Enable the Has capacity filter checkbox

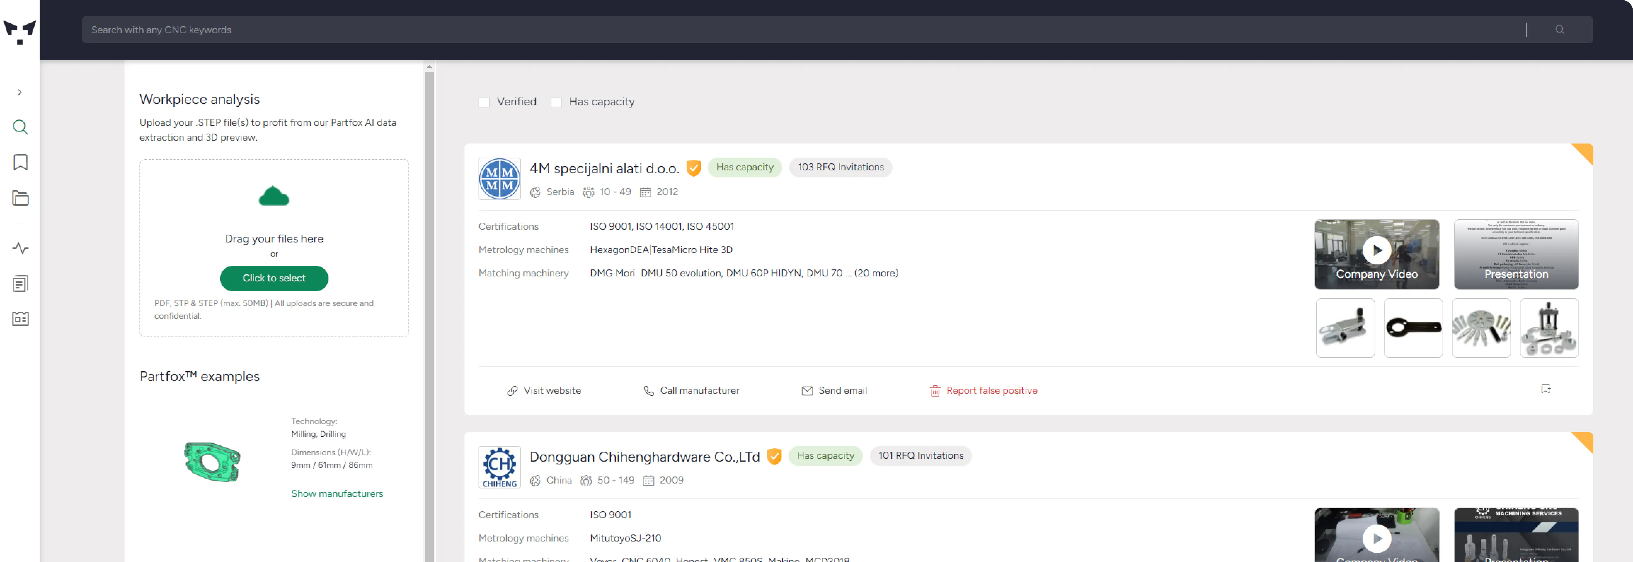[556, 102]
